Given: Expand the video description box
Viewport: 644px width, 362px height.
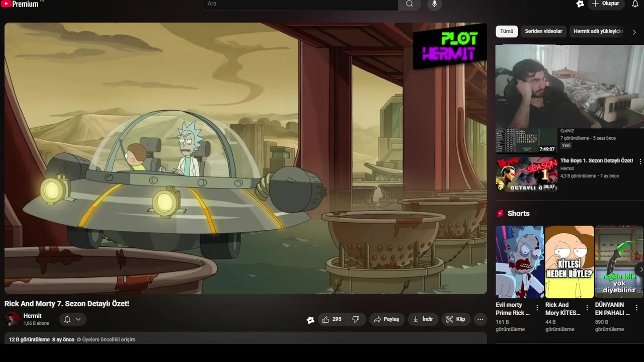Looking at the screenshot, I should (246, 339).
